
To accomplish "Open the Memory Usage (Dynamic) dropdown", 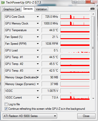I will coord(38,84).
